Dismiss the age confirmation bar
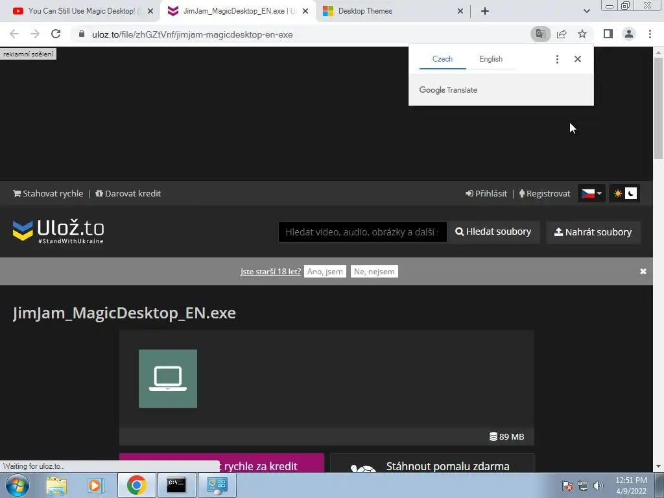 643,272
